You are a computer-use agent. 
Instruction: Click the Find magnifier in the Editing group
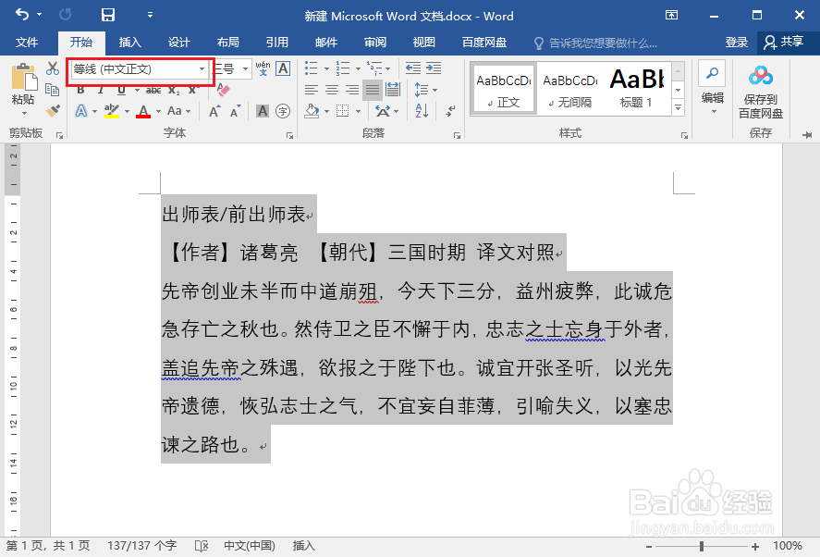712,74
